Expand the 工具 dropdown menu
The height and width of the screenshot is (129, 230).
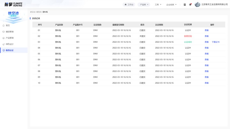(158, 4)
